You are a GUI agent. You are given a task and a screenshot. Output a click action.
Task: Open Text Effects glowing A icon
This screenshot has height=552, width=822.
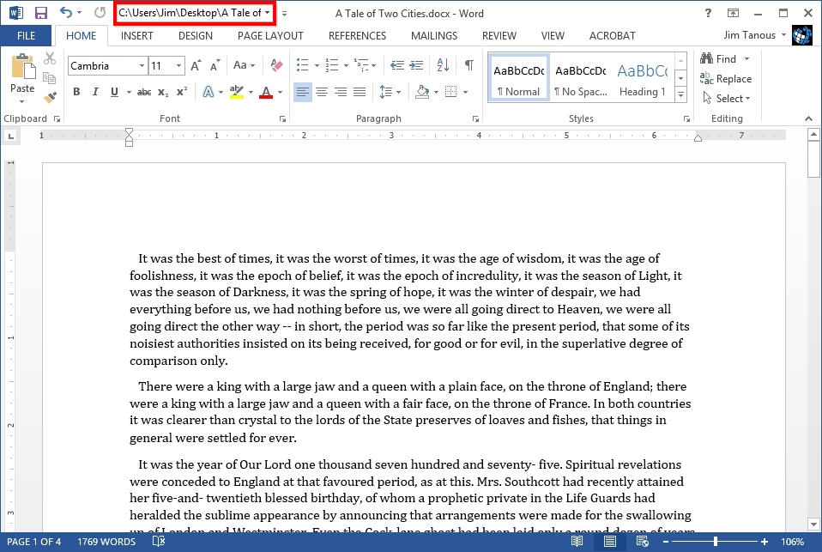click(209, 93)
